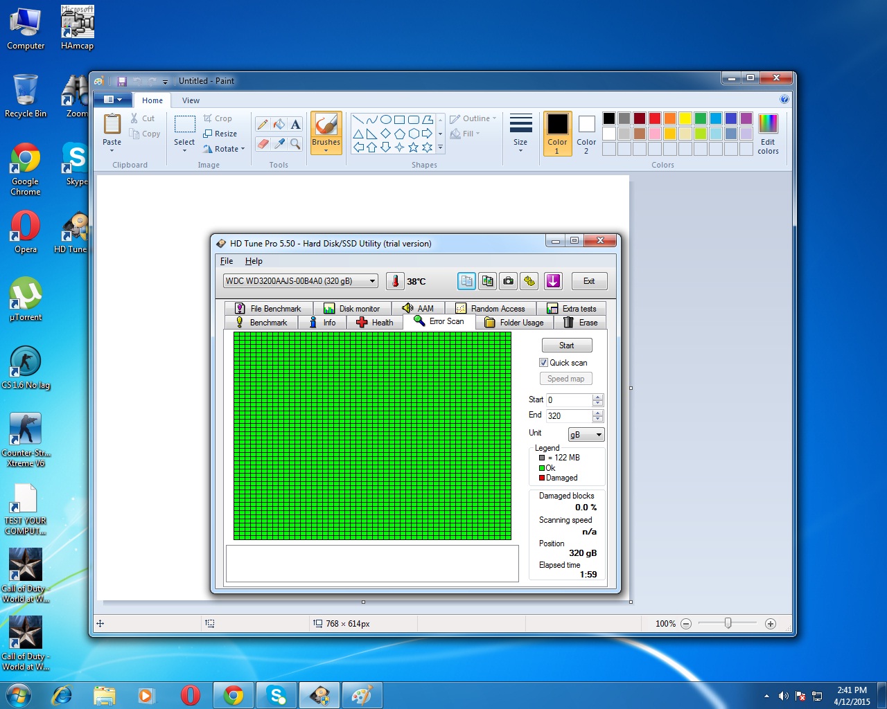
Task: Expand the Paste dropdown arrow
Action: click(x=112, y=151)
